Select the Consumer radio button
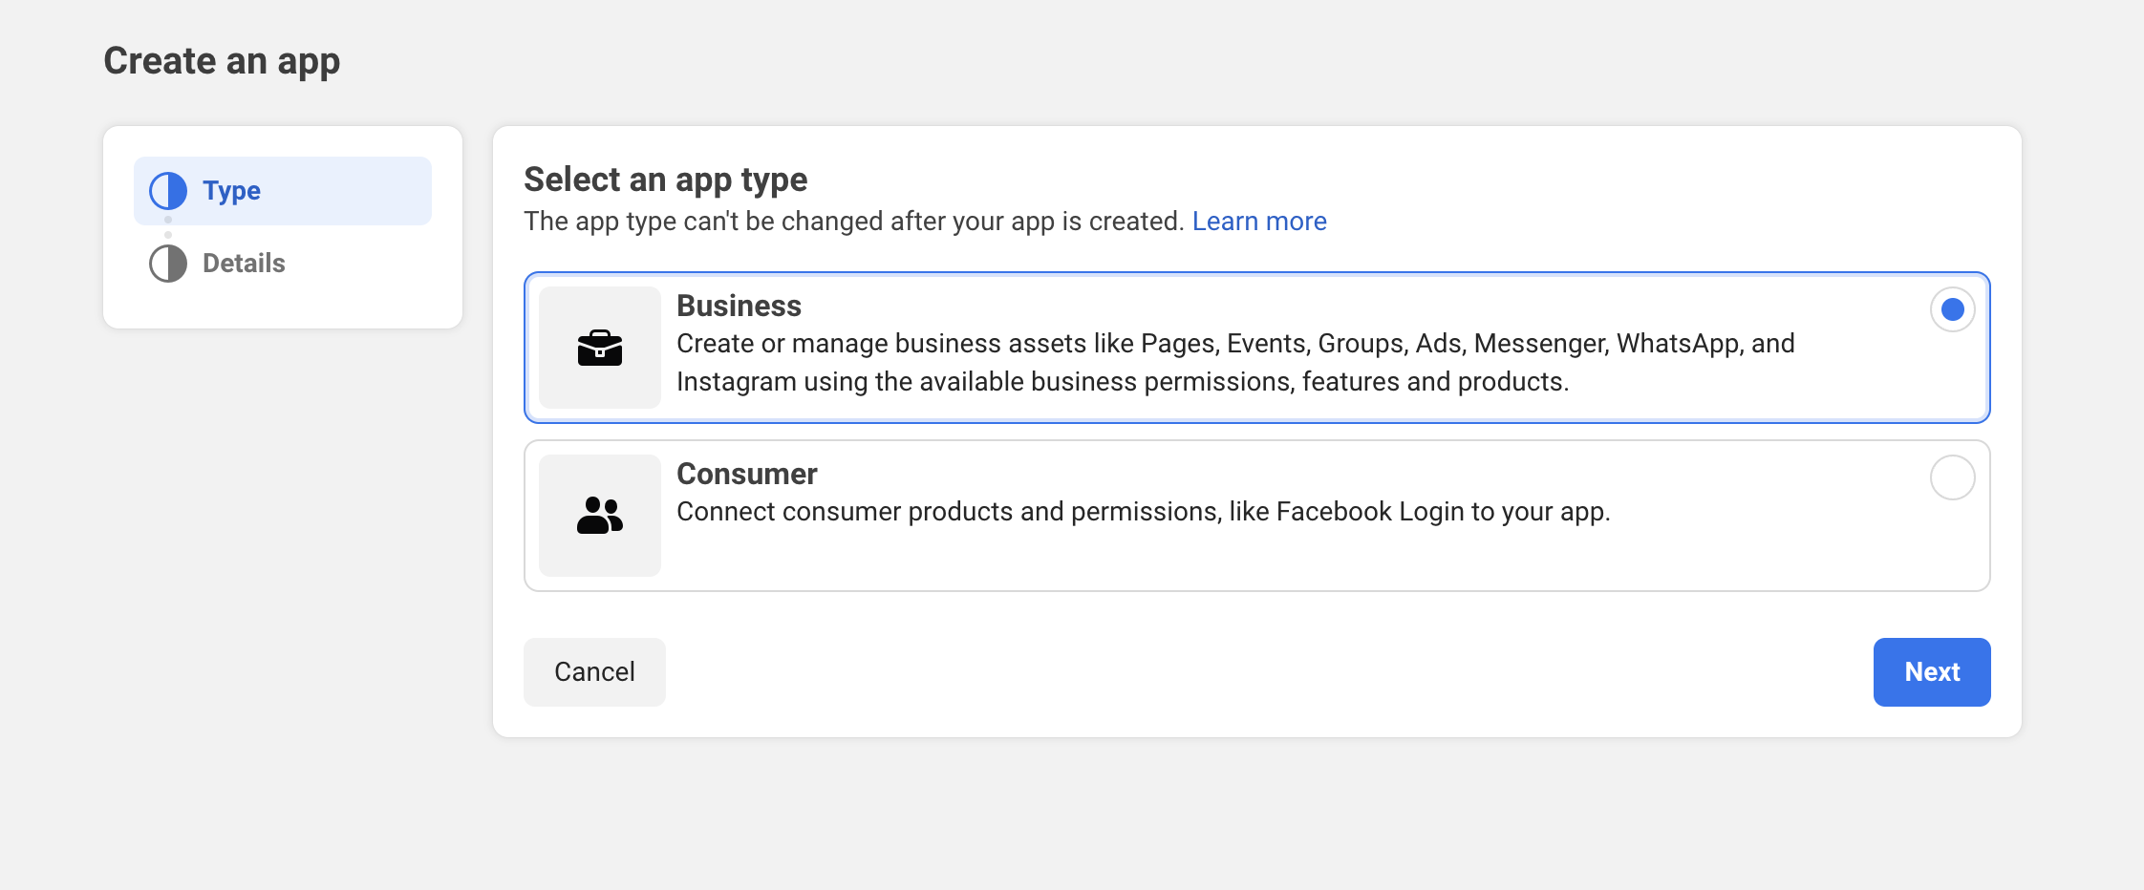 (x=1952, y=477)
